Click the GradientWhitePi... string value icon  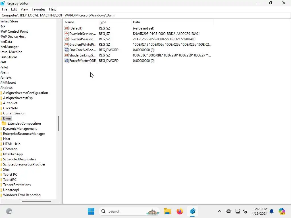(x=66, y=44)
